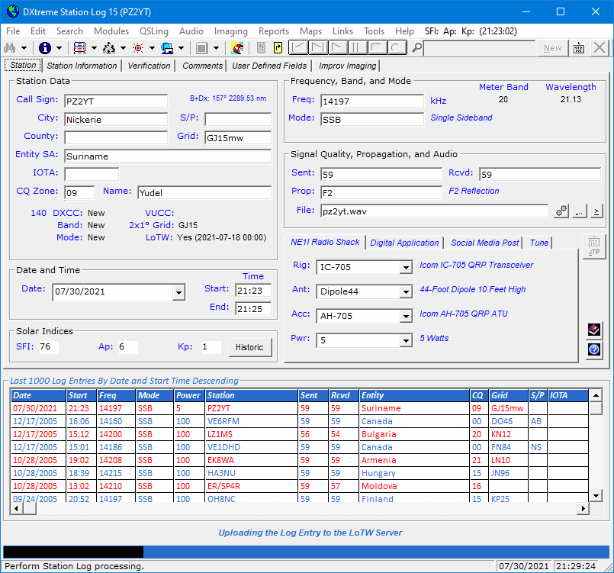The image size is (614, 573).
Task: Switch to the Digital Application tab
Action: coord(404,243)
